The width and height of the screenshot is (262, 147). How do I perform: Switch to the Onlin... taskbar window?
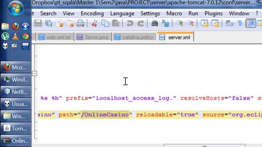tap(16, 141)
